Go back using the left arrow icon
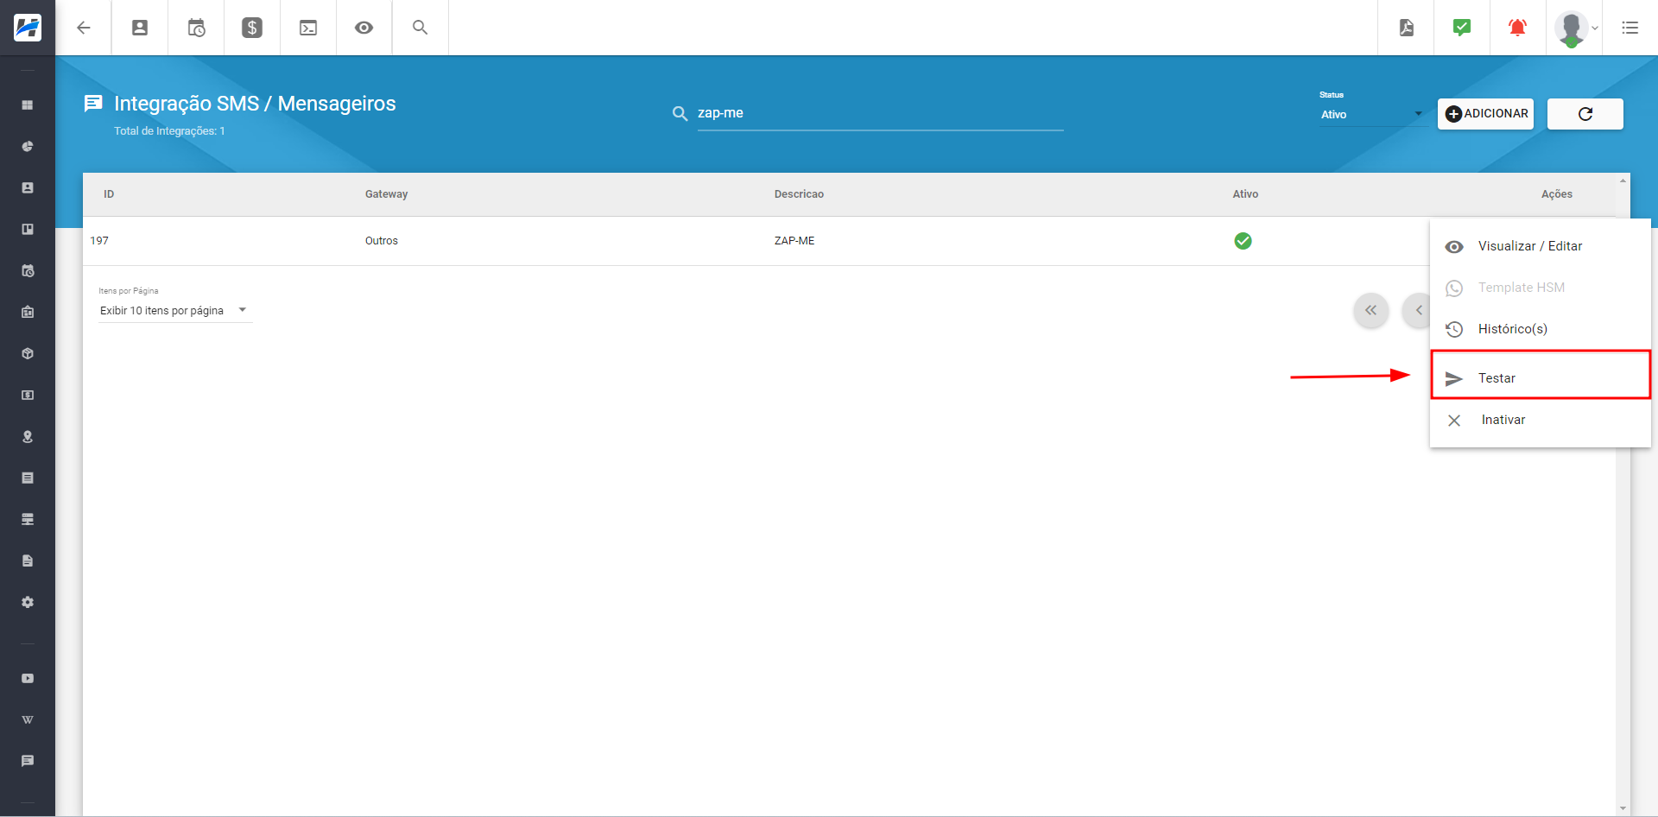The width and height of the screenshot is (1658, 817). click(84, 28)
